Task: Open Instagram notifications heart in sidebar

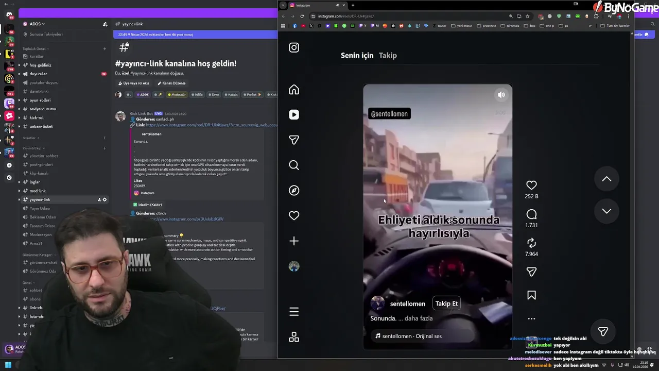Action: point(294,215)
